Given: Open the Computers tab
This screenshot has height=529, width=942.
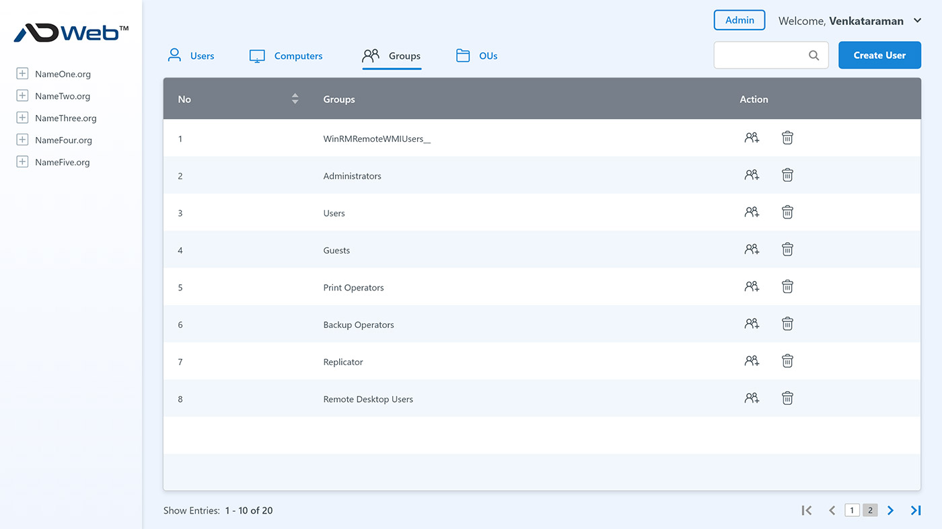Looking at the screenshot, I should tap(286, 56).
